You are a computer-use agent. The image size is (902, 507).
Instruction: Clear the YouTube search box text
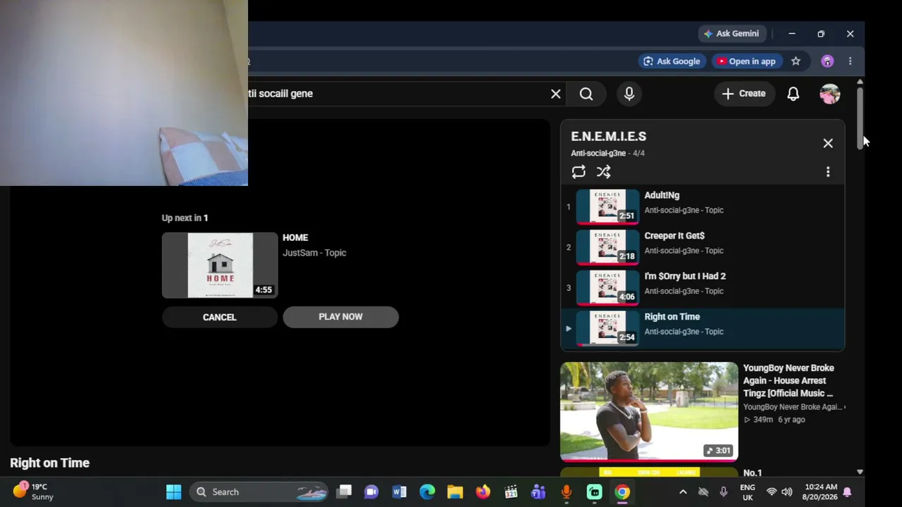tap(555, 94)
